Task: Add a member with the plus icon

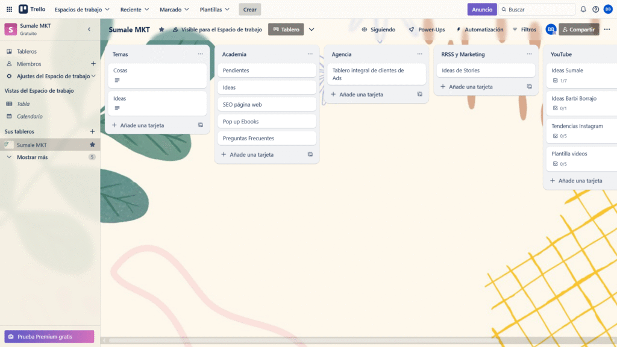Action: coord(93,64)
